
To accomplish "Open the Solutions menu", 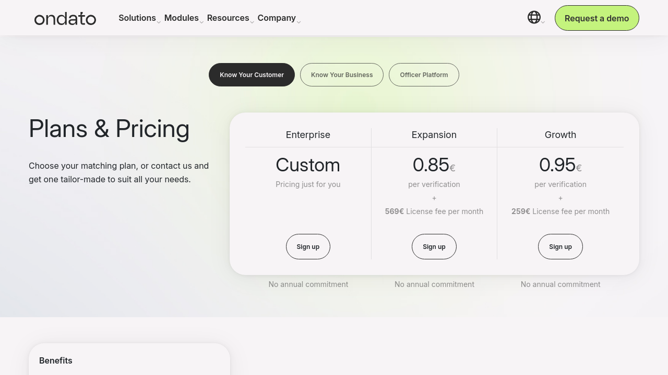I will [x=137, y=18].
